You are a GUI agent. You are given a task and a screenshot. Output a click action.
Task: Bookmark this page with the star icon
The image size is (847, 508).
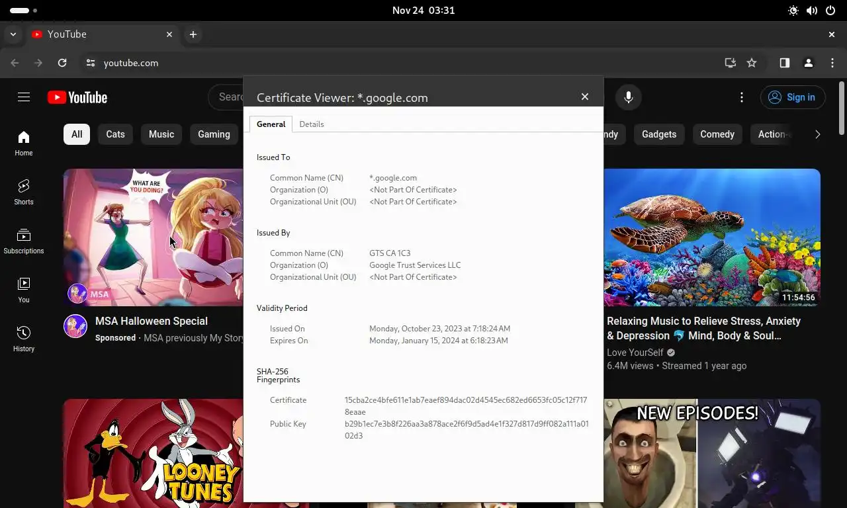(x=752, y=63)
